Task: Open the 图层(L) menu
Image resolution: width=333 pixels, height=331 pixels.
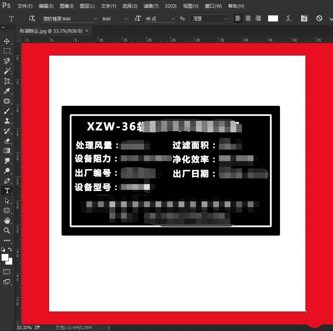Action: [x=87, y=6]
